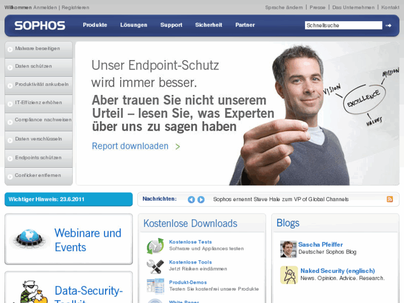The image size is (404, 303).
Task: Click the Kostenlose Downloads heading
Action: tap(190, 223)
